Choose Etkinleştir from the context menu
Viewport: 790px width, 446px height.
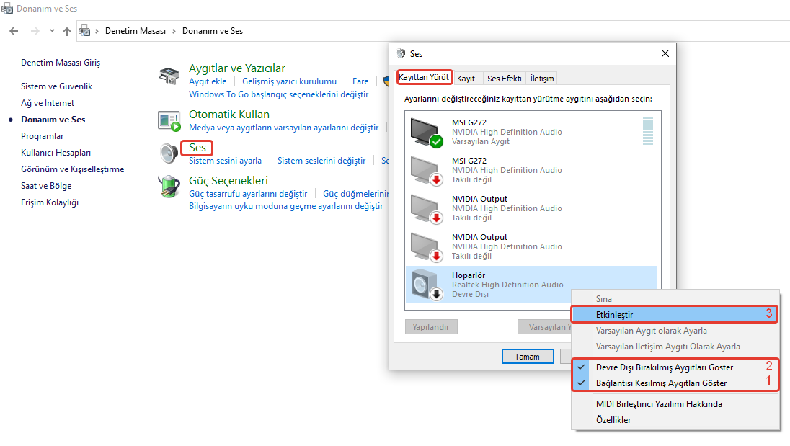(614, 314)
